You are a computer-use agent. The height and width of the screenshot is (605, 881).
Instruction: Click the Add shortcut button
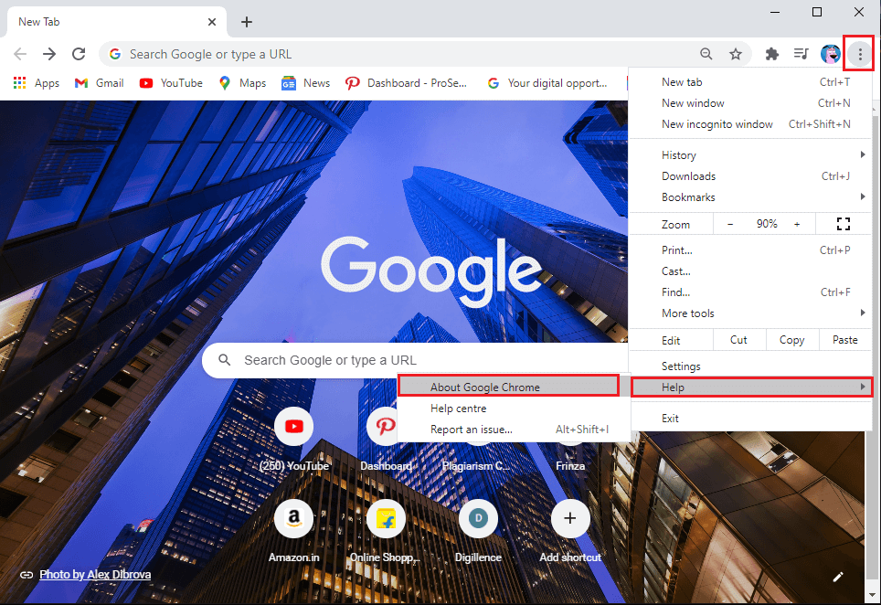click(x=569, y=518)
